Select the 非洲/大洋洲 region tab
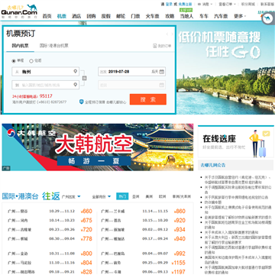 point(182,196)
